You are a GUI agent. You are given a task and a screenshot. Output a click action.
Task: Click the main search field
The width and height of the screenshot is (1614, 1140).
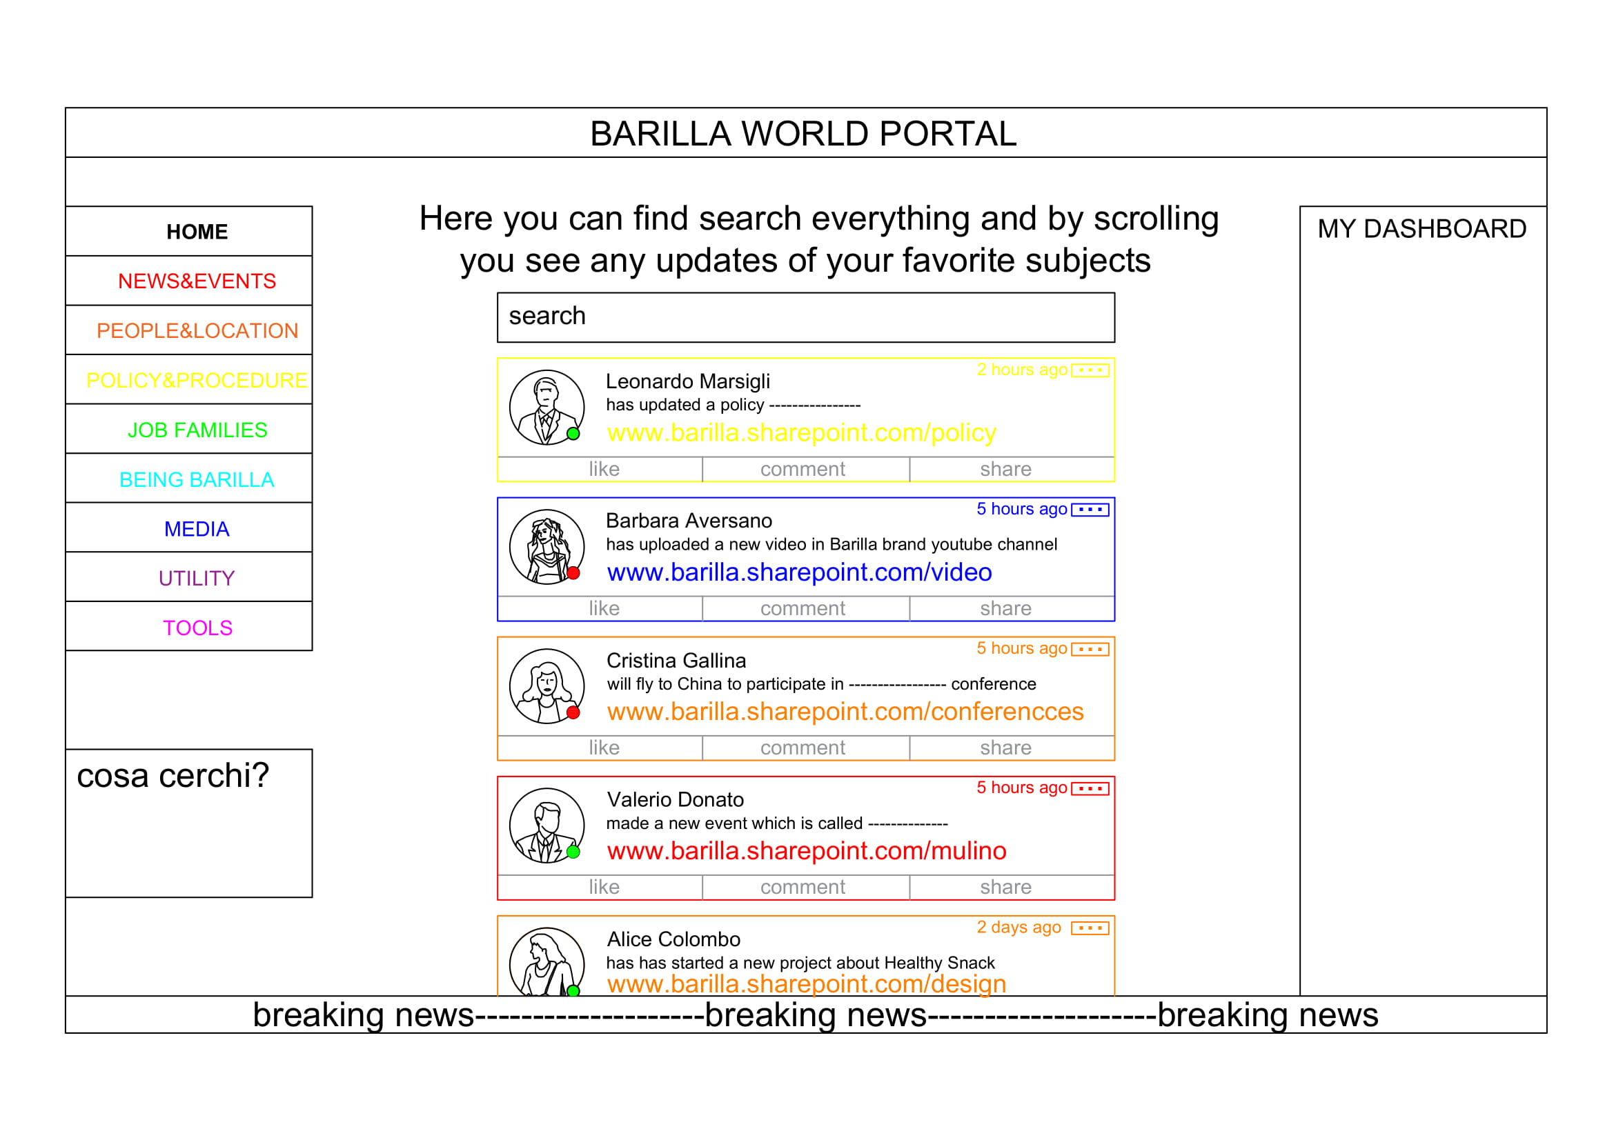(x=805, y=317)
